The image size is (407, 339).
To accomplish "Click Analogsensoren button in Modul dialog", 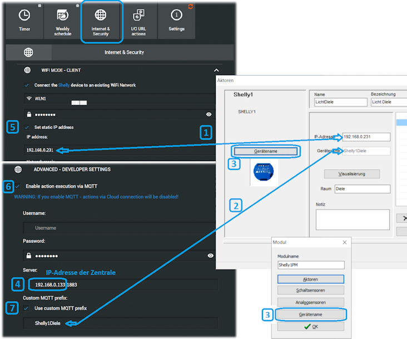I will [311, 302].
